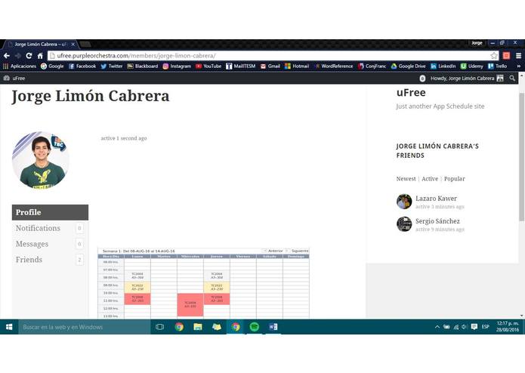
Task: Open Task View on the taskbar
Action: click(x=159, y=327)
